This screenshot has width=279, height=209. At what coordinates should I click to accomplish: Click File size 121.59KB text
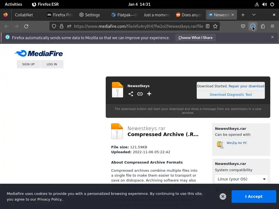(x=129, y=147)
